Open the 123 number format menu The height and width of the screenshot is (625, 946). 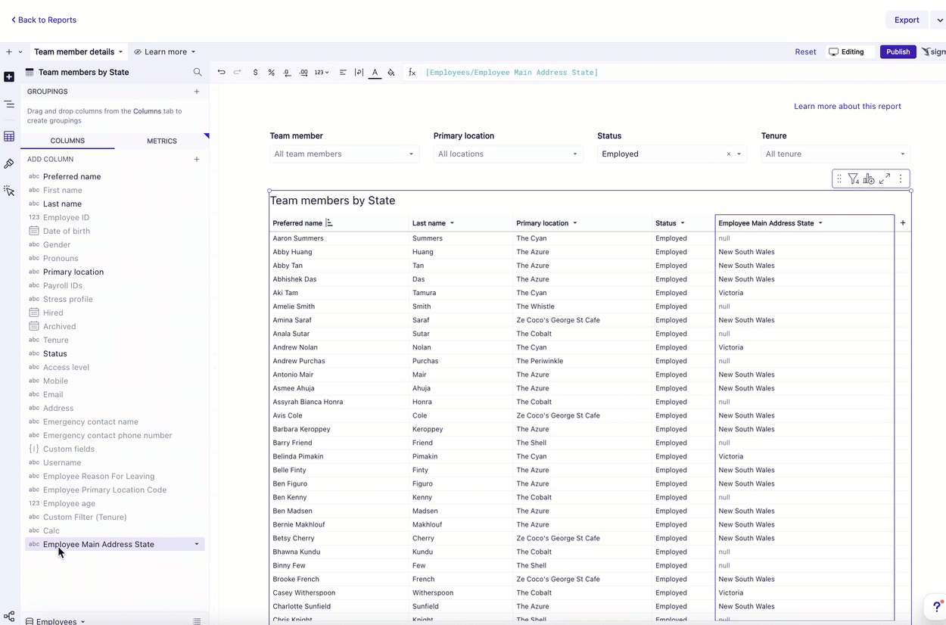(322, 73)
